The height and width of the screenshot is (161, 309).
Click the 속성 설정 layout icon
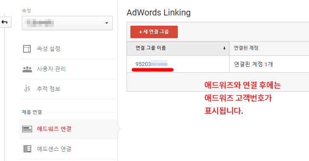27,48
